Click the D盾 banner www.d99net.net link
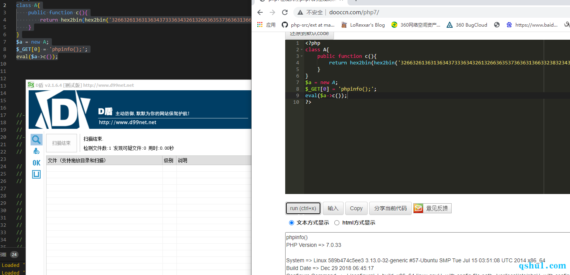The height and width of the screenshot is (275, 570). [x=128, y=122]
